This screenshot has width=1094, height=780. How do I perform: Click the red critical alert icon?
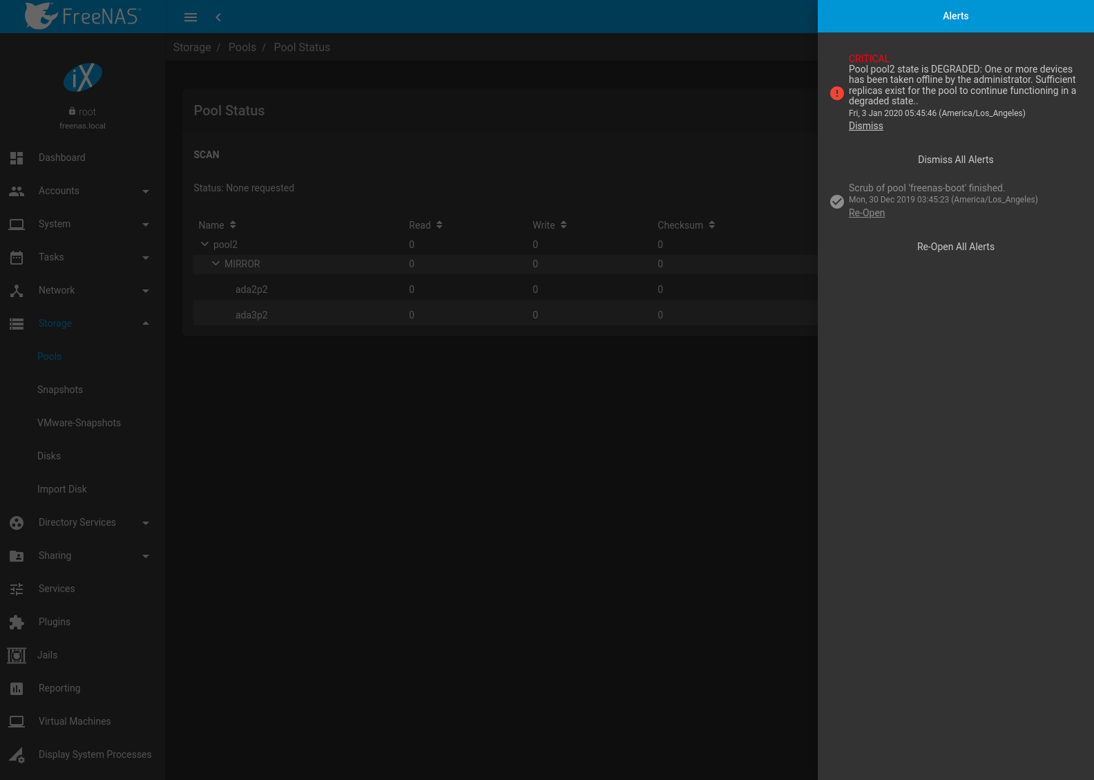pos(836,93)
